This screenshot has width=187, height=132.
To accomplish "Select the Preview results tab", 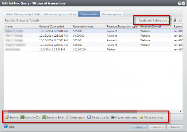I will click(89, 14).
